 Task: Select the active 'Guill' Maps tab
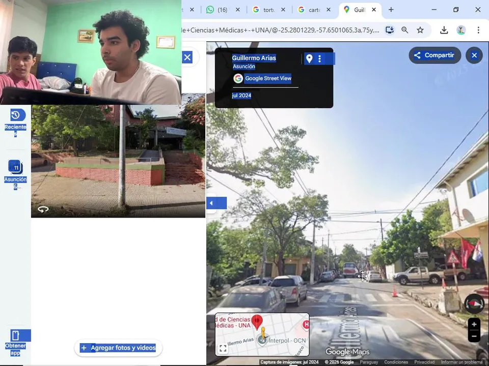pyautogui.click(x=356, y=10)
